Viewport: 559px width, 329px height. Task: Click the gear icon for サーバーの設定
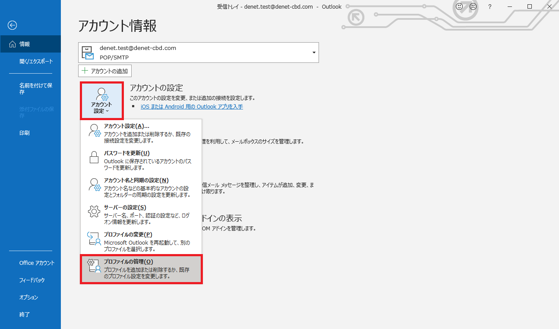94,211
